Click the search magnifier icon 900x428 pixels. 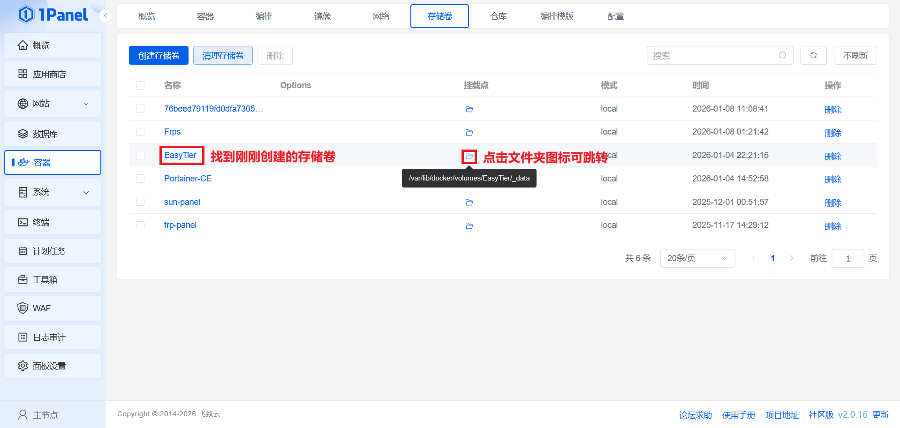782,55
